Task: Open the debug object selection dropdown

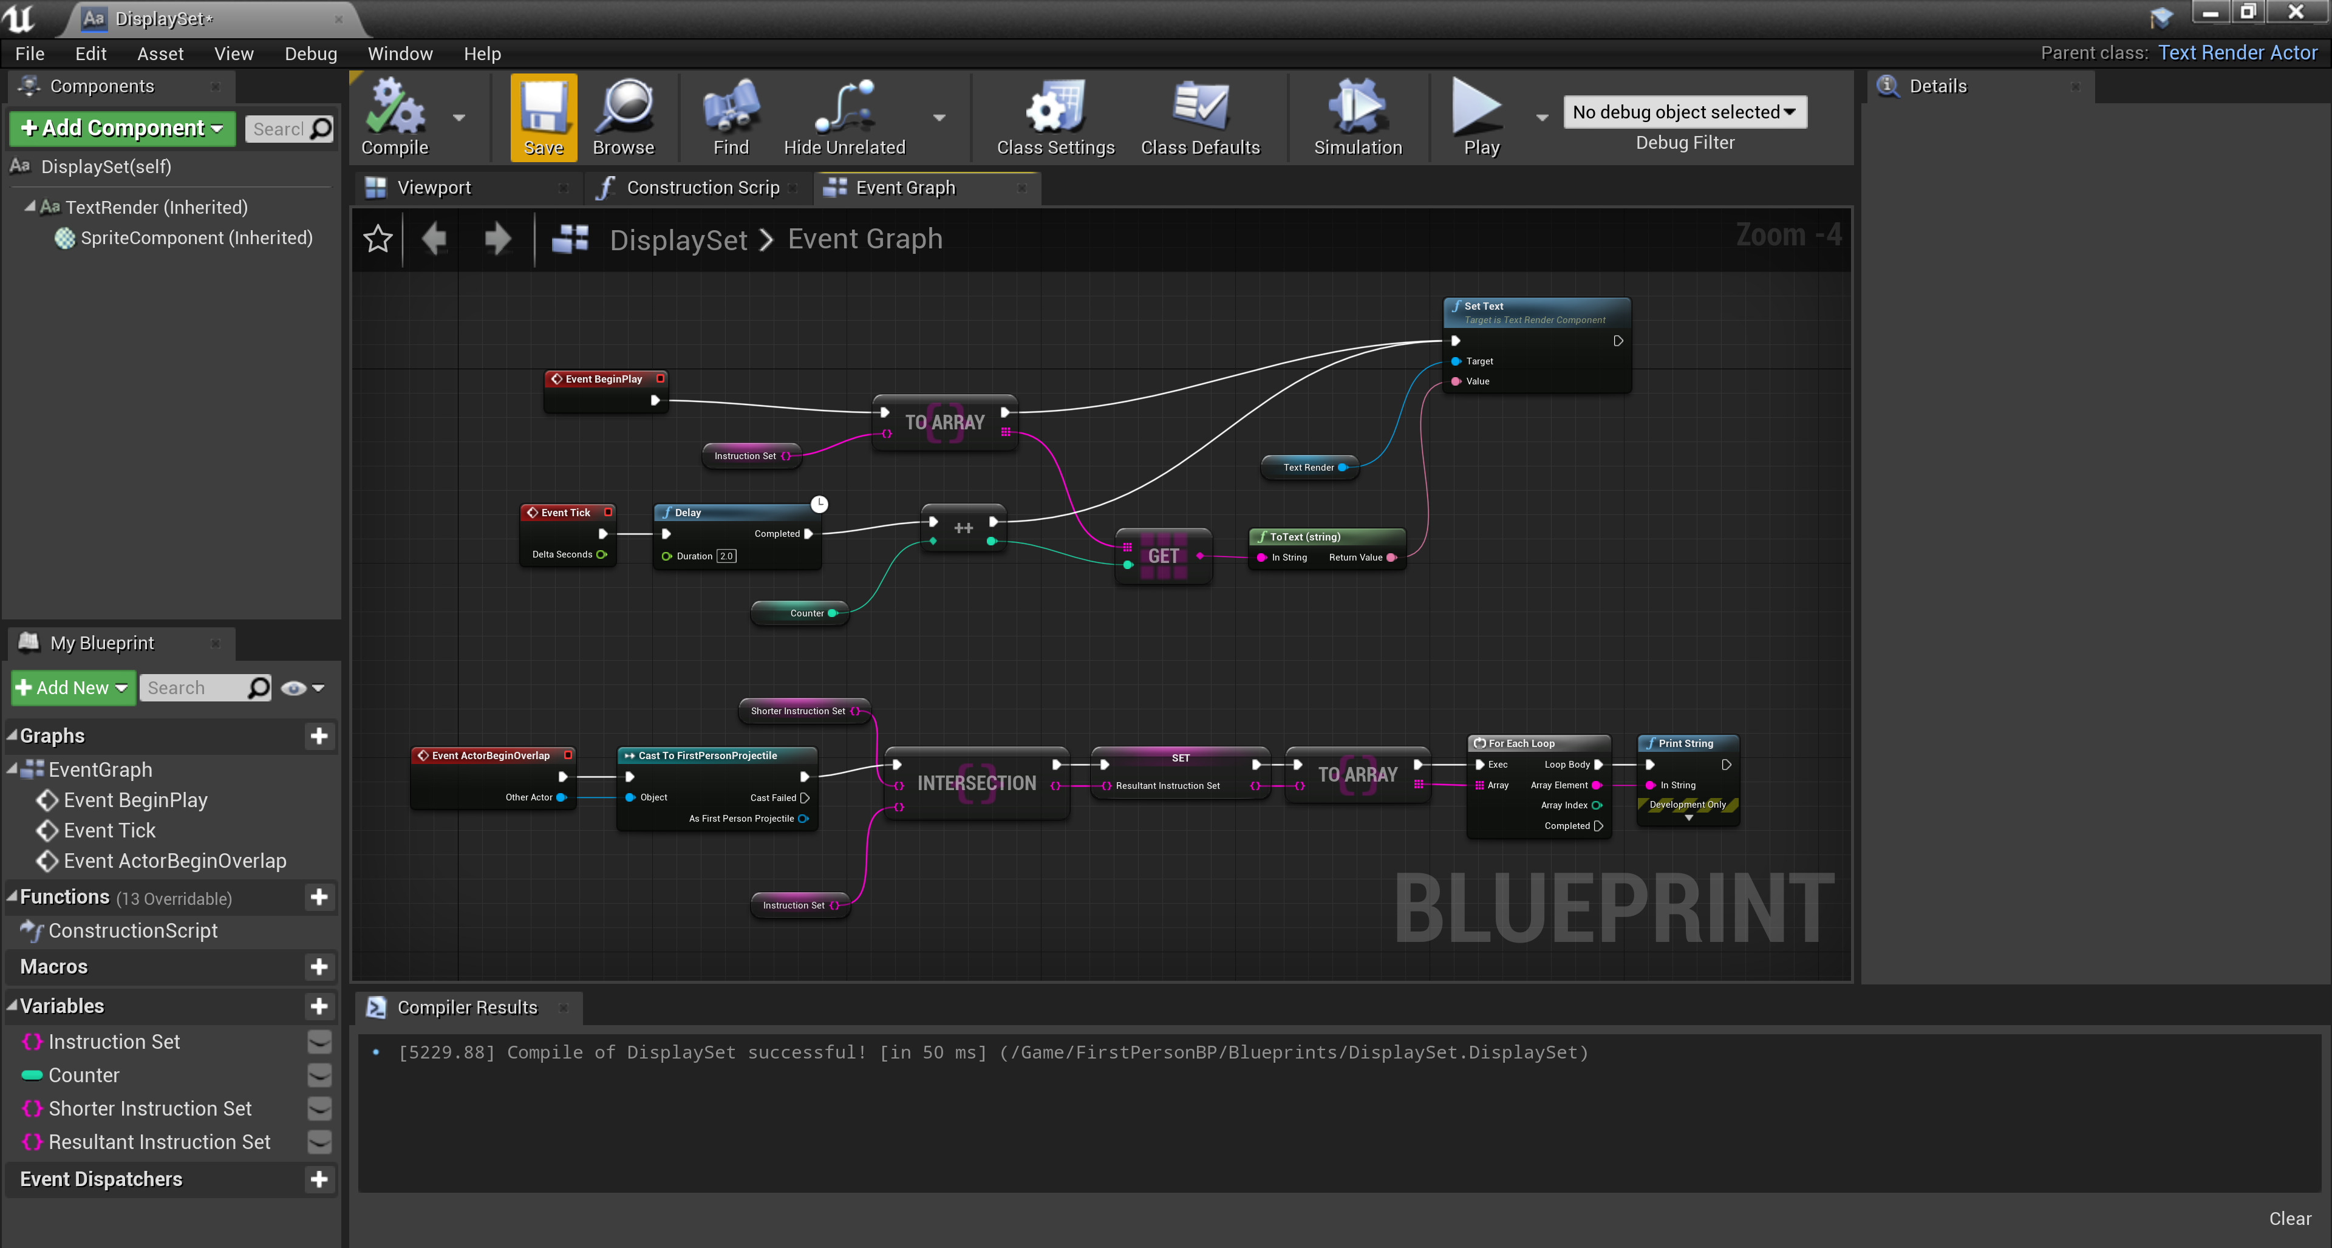Action: tap(1684, 112)
